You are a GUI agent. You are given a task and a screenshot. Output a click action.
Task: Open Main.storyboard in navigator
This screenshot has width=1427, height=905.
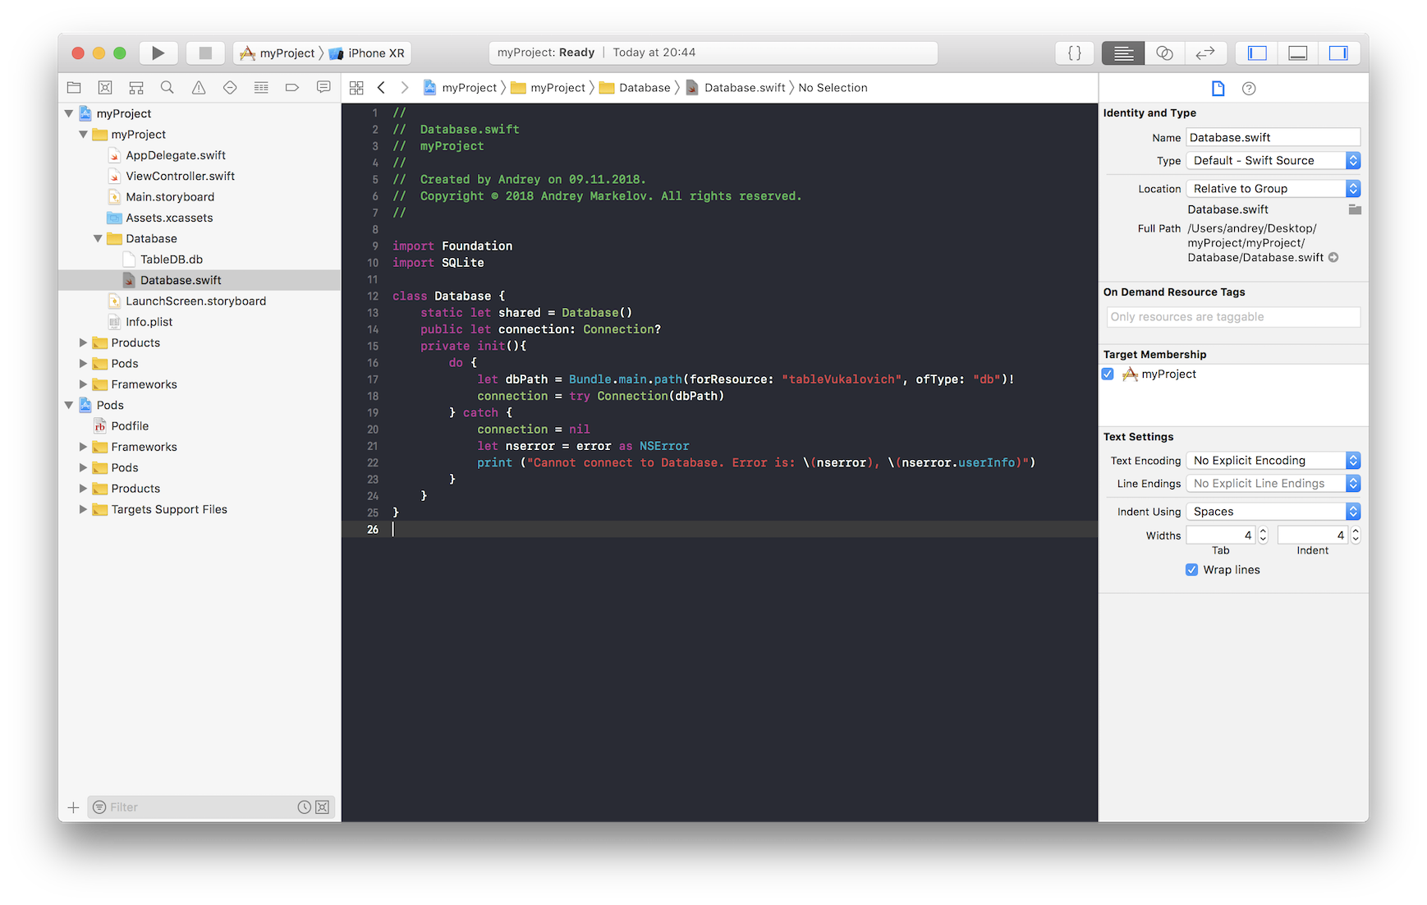169,197
